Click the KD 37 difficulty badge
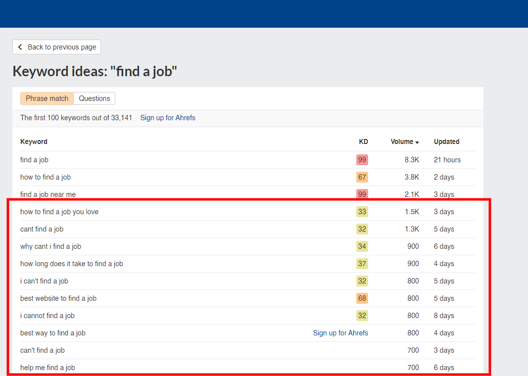Image resolution: width=528 pixels, height=376 pixels. (362, 264)
